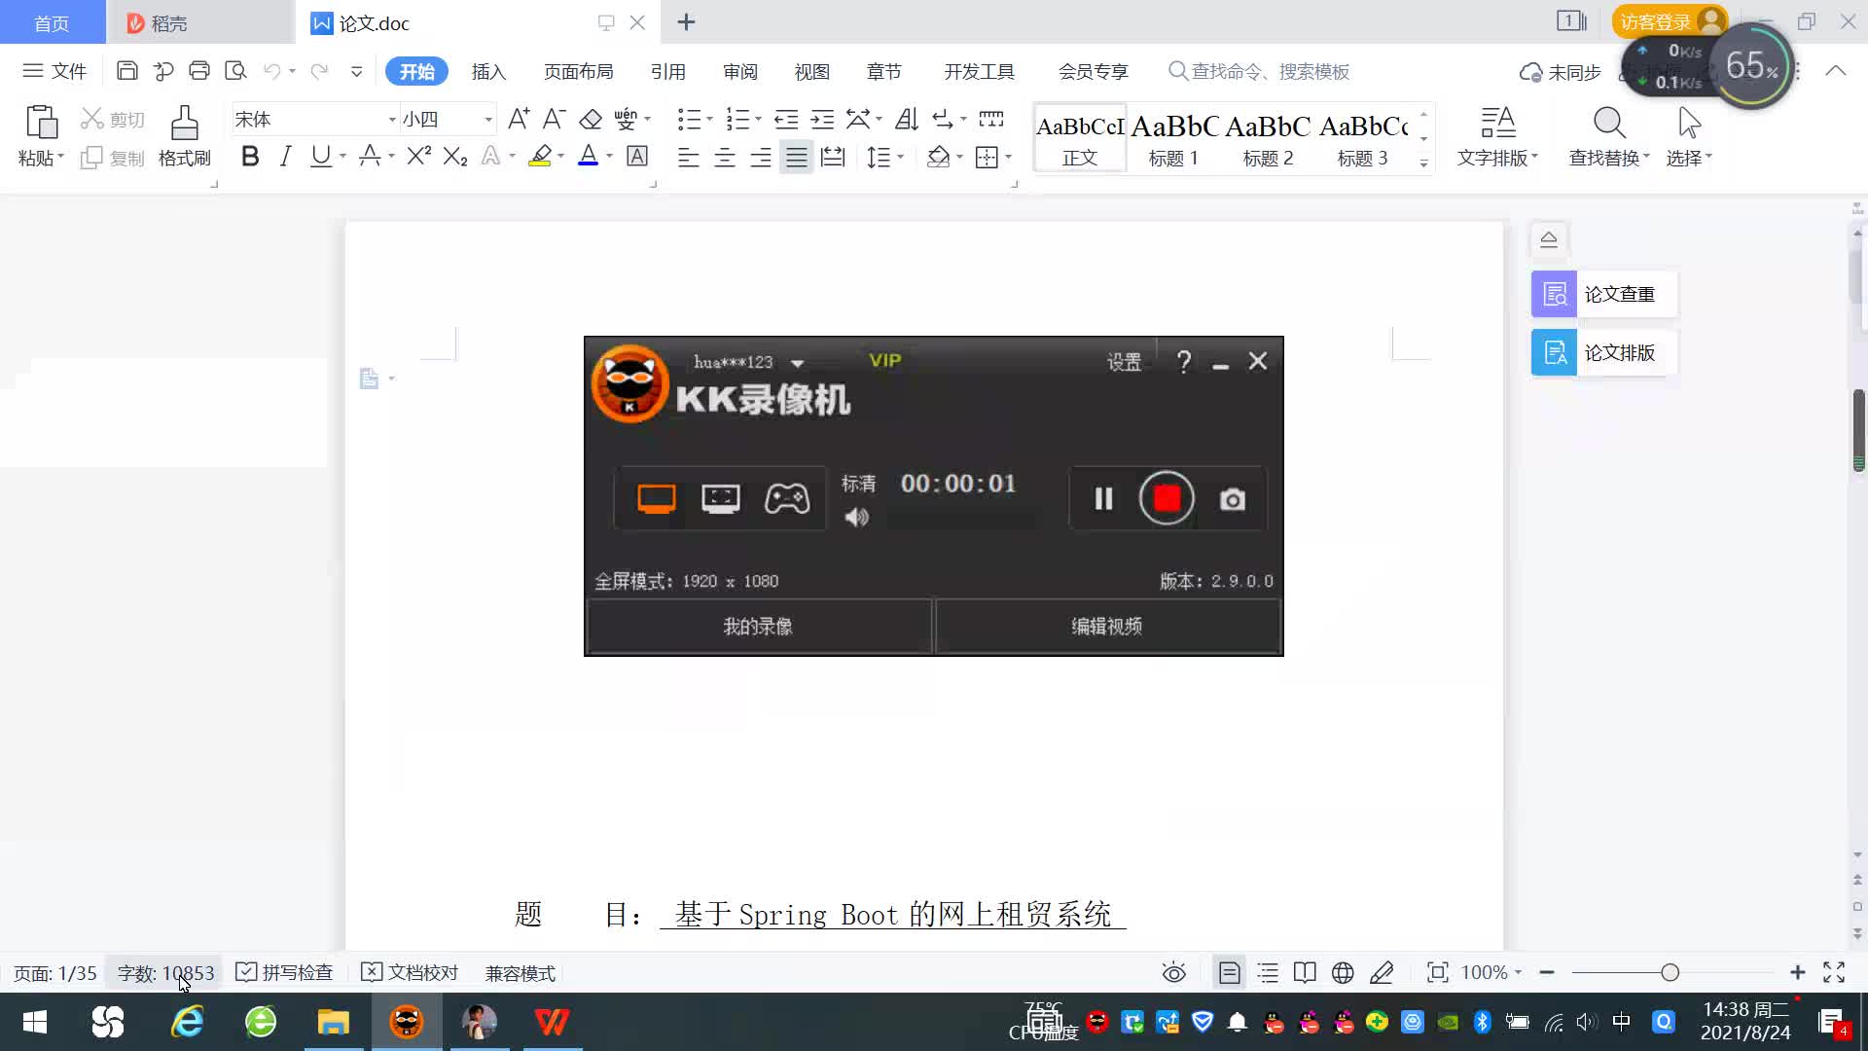Screen dimensions: 1868x1051
Task: Click 编辑视频 button in KK recorder
Action: [1107, 626]
